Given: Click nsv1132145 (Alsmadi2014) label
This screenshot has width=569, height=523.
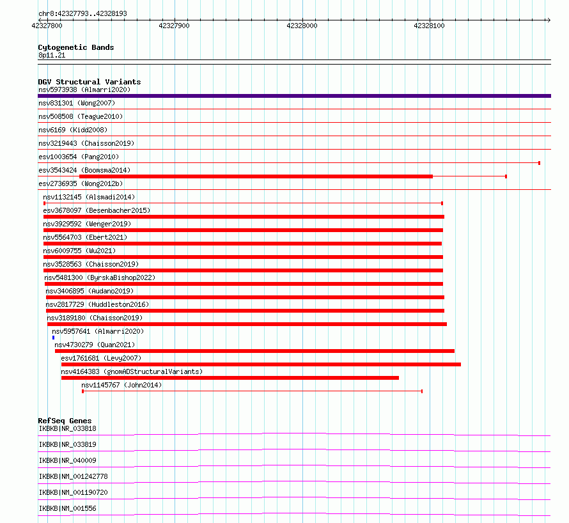Looking at the screenshot, I should 89,197.
